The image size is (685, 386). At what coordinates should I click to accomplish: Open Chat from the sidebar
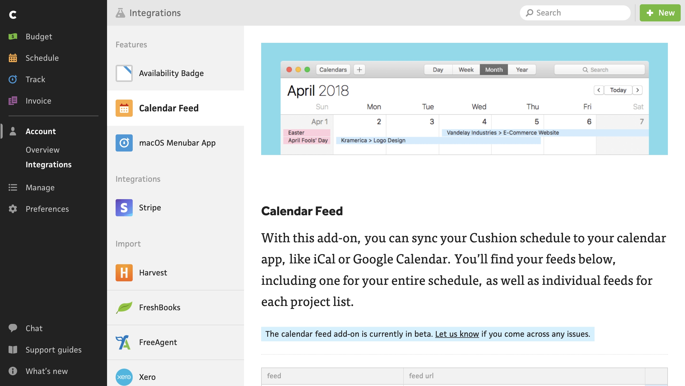pyautogui.click(x=34, y=328)
